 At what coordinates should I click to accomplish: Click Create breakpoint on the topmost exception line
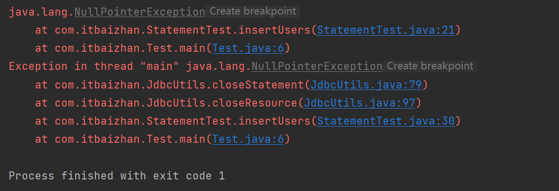pyautogui.click(x=253, y=12)
